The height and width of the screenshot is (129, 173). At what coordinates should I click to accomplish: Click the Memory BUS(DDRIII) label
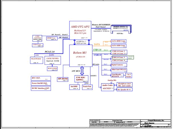pos(101,25)
